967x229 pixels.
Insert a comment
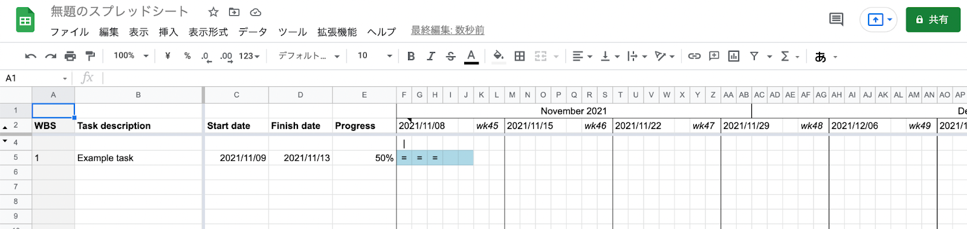(714, 56)
